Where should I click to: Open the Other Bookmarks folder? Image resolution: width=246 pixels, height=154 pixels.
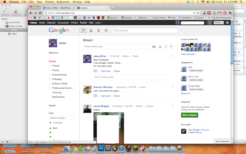pos(222,18)
